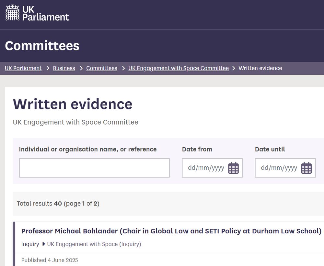Open the Date until calendar picker icon
The image size is (324, 266).
click(307, 168)
